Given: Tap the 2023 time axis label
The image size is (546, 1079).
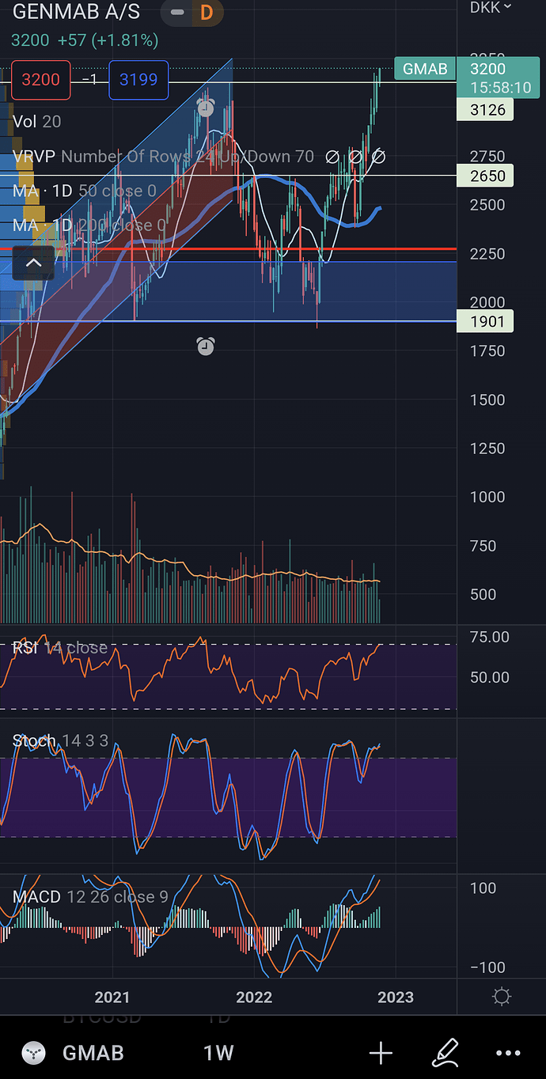Looking at the screenshot, I should 396,997.
